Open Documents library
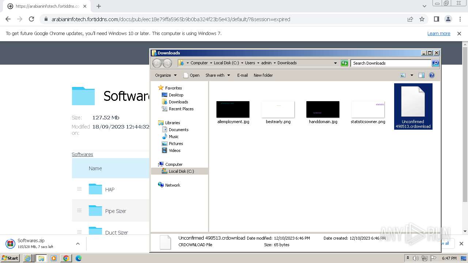Image resolution: width=468 pixels, height=263 pixels. pyautogui.click(x=178, y=130)
